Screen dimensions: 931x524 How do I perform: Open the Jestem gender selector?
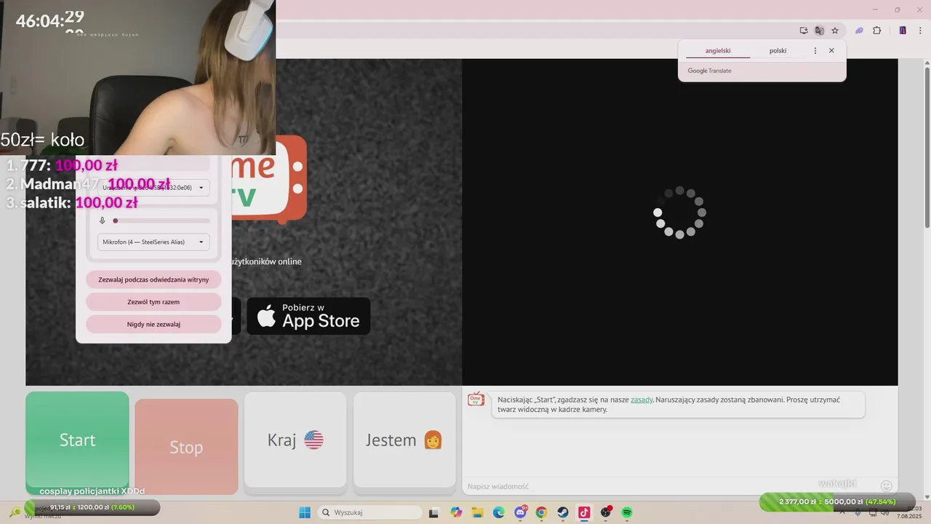tap(404, 440)
